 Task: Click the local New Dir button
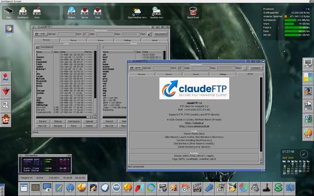42,126
